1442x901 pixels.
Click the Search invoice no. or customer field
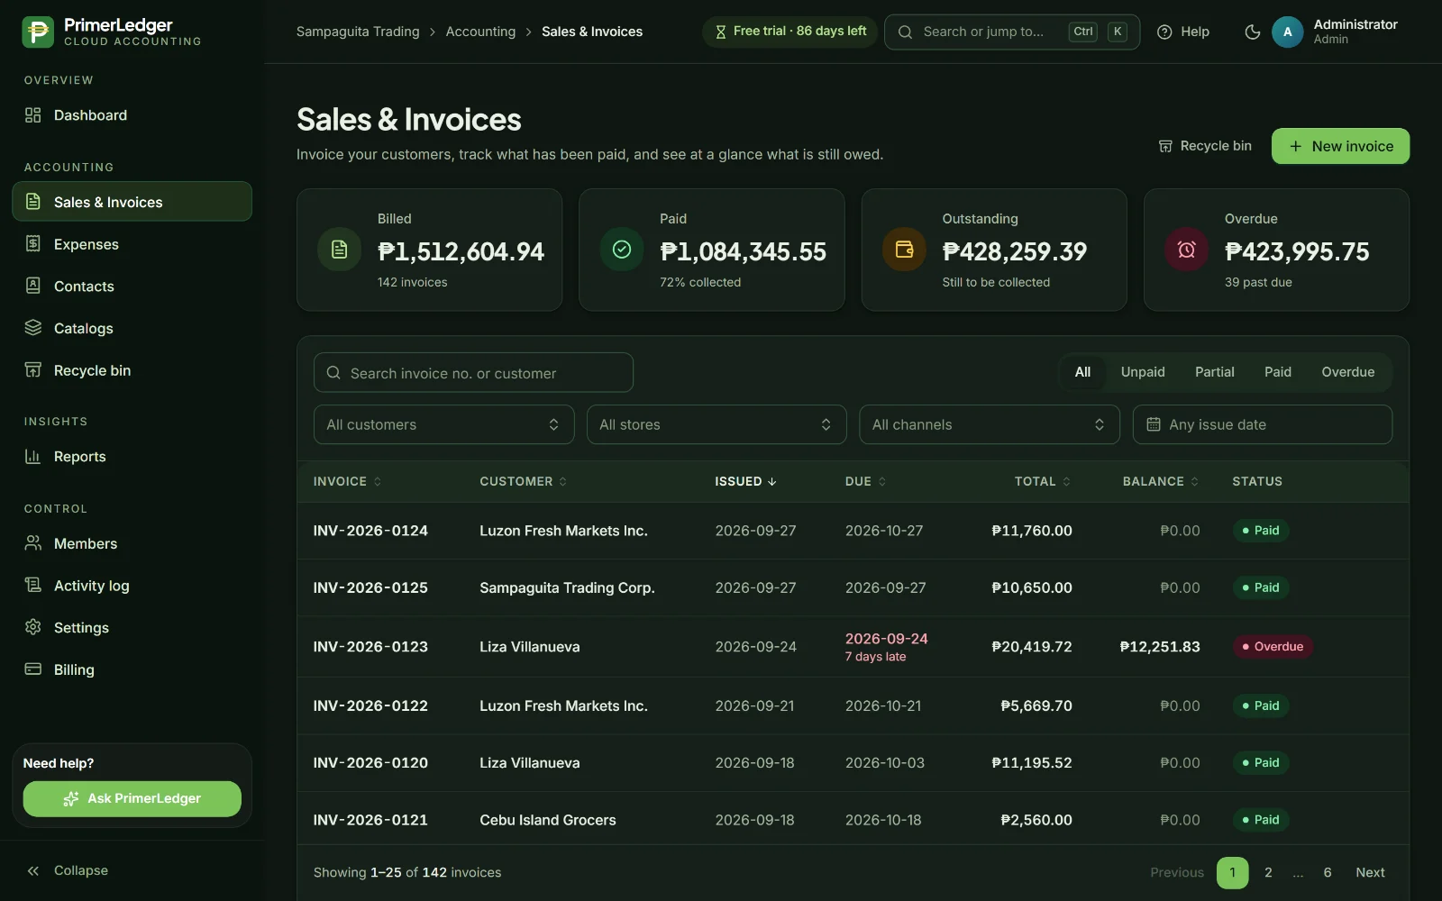473,373
